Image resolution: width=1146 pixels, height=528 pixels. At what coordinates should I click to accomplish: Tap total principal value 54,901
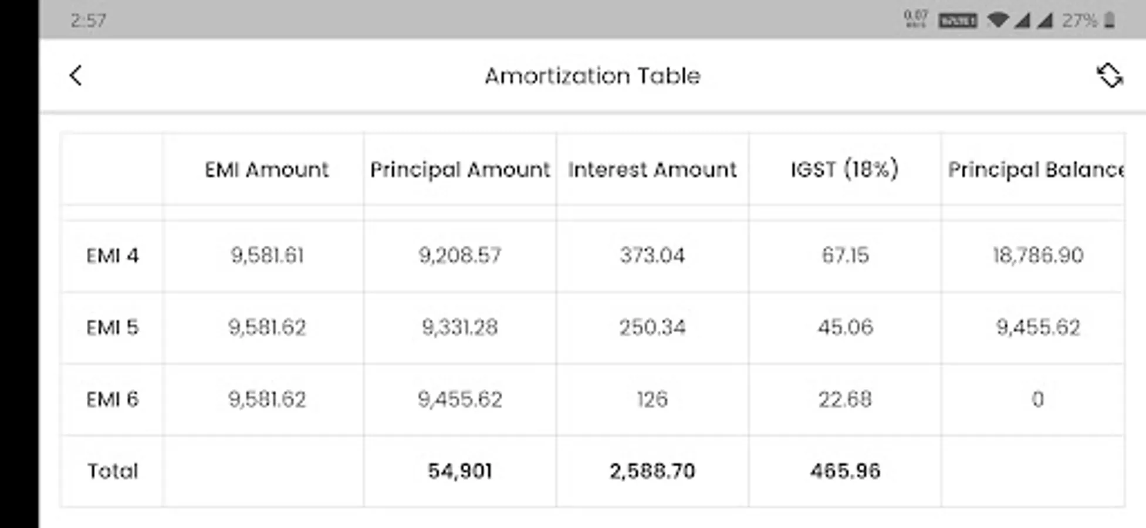coord(459,471)
